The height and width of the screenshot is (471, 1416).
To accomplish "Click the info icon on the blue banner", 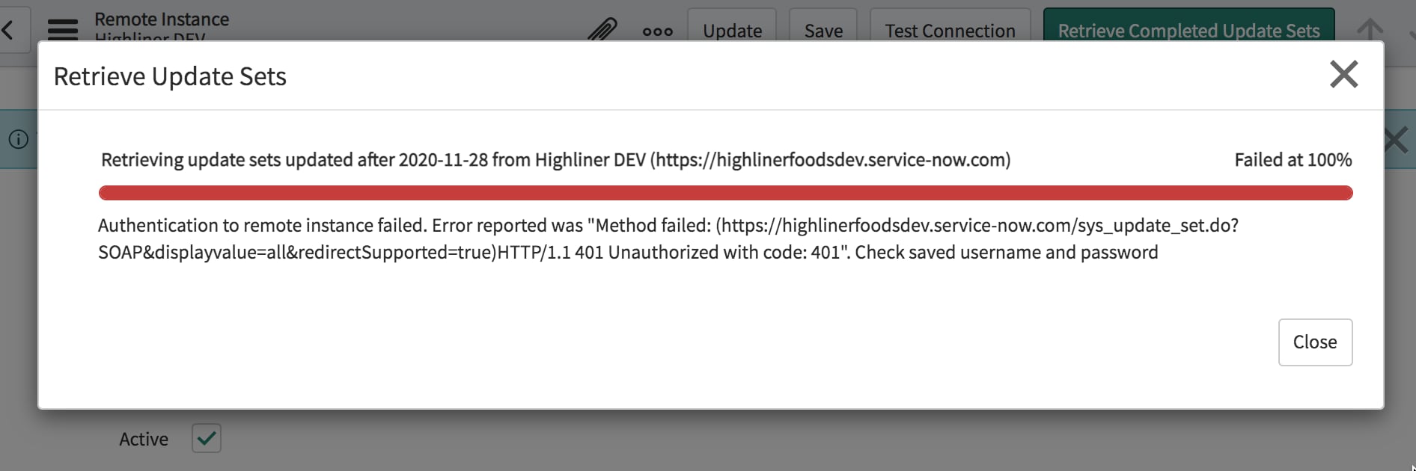I will click(x=18, y=139).
